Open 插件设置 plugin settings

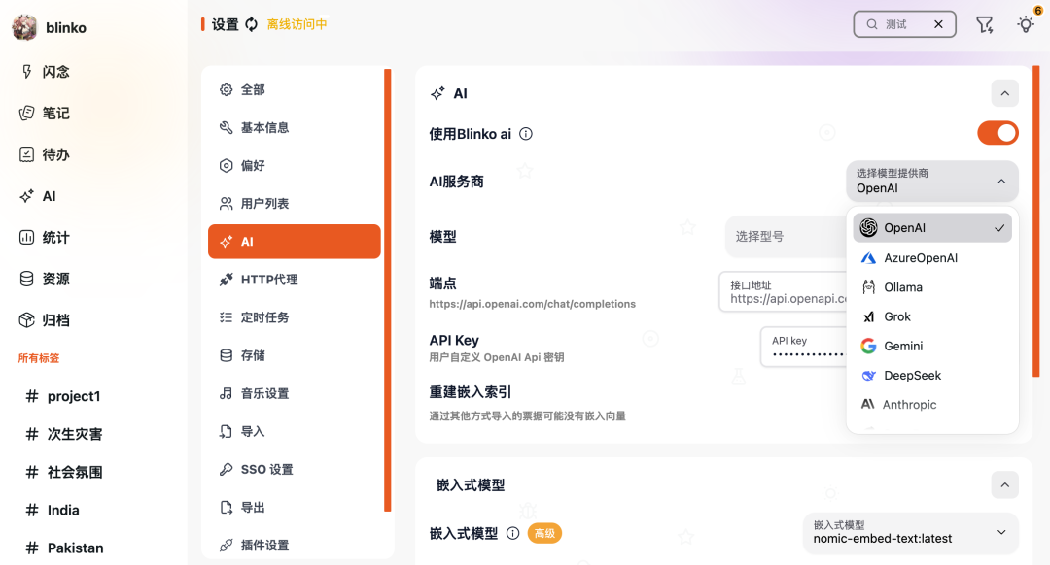click(x=294, y=545)
